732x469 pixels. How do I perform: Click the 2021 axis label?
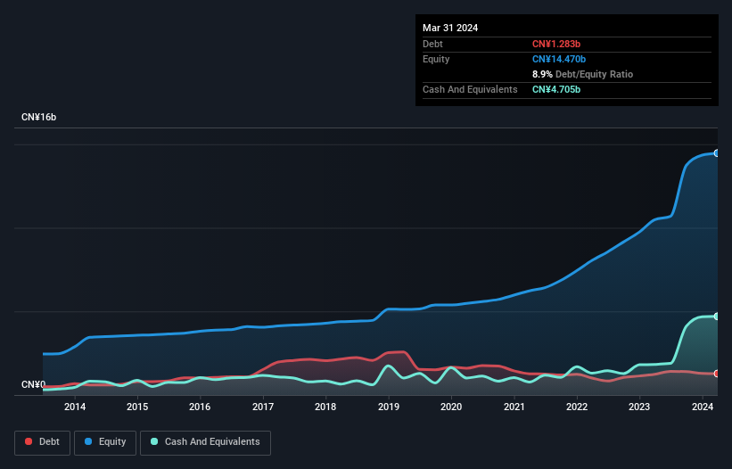click(x=514, y=407)
